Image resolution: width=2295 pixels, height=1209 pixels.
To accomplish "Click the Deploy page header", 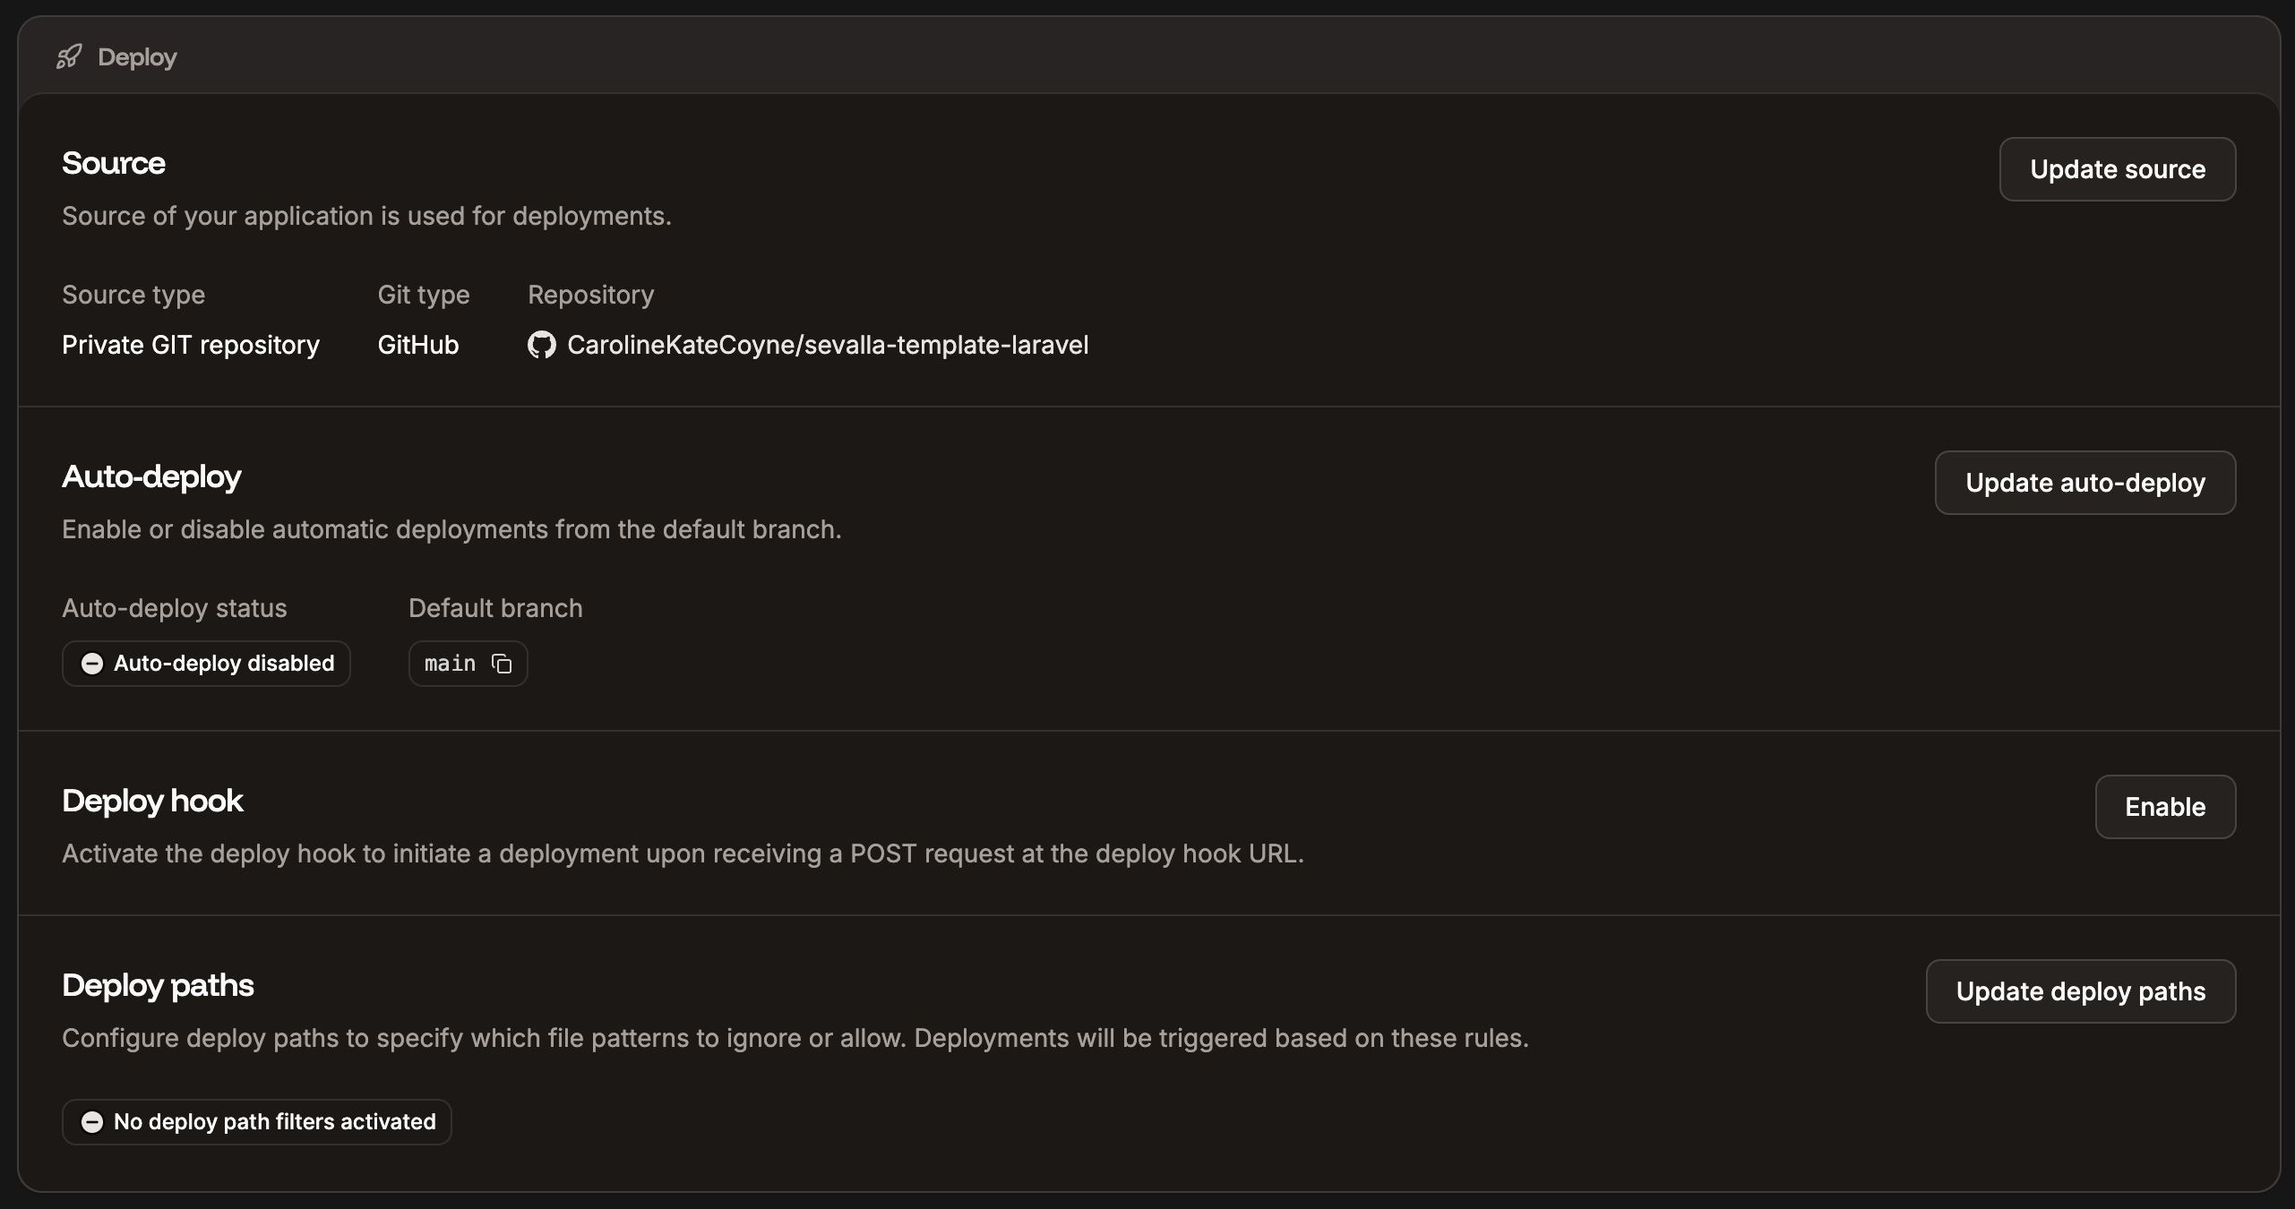I will [137, 56].
